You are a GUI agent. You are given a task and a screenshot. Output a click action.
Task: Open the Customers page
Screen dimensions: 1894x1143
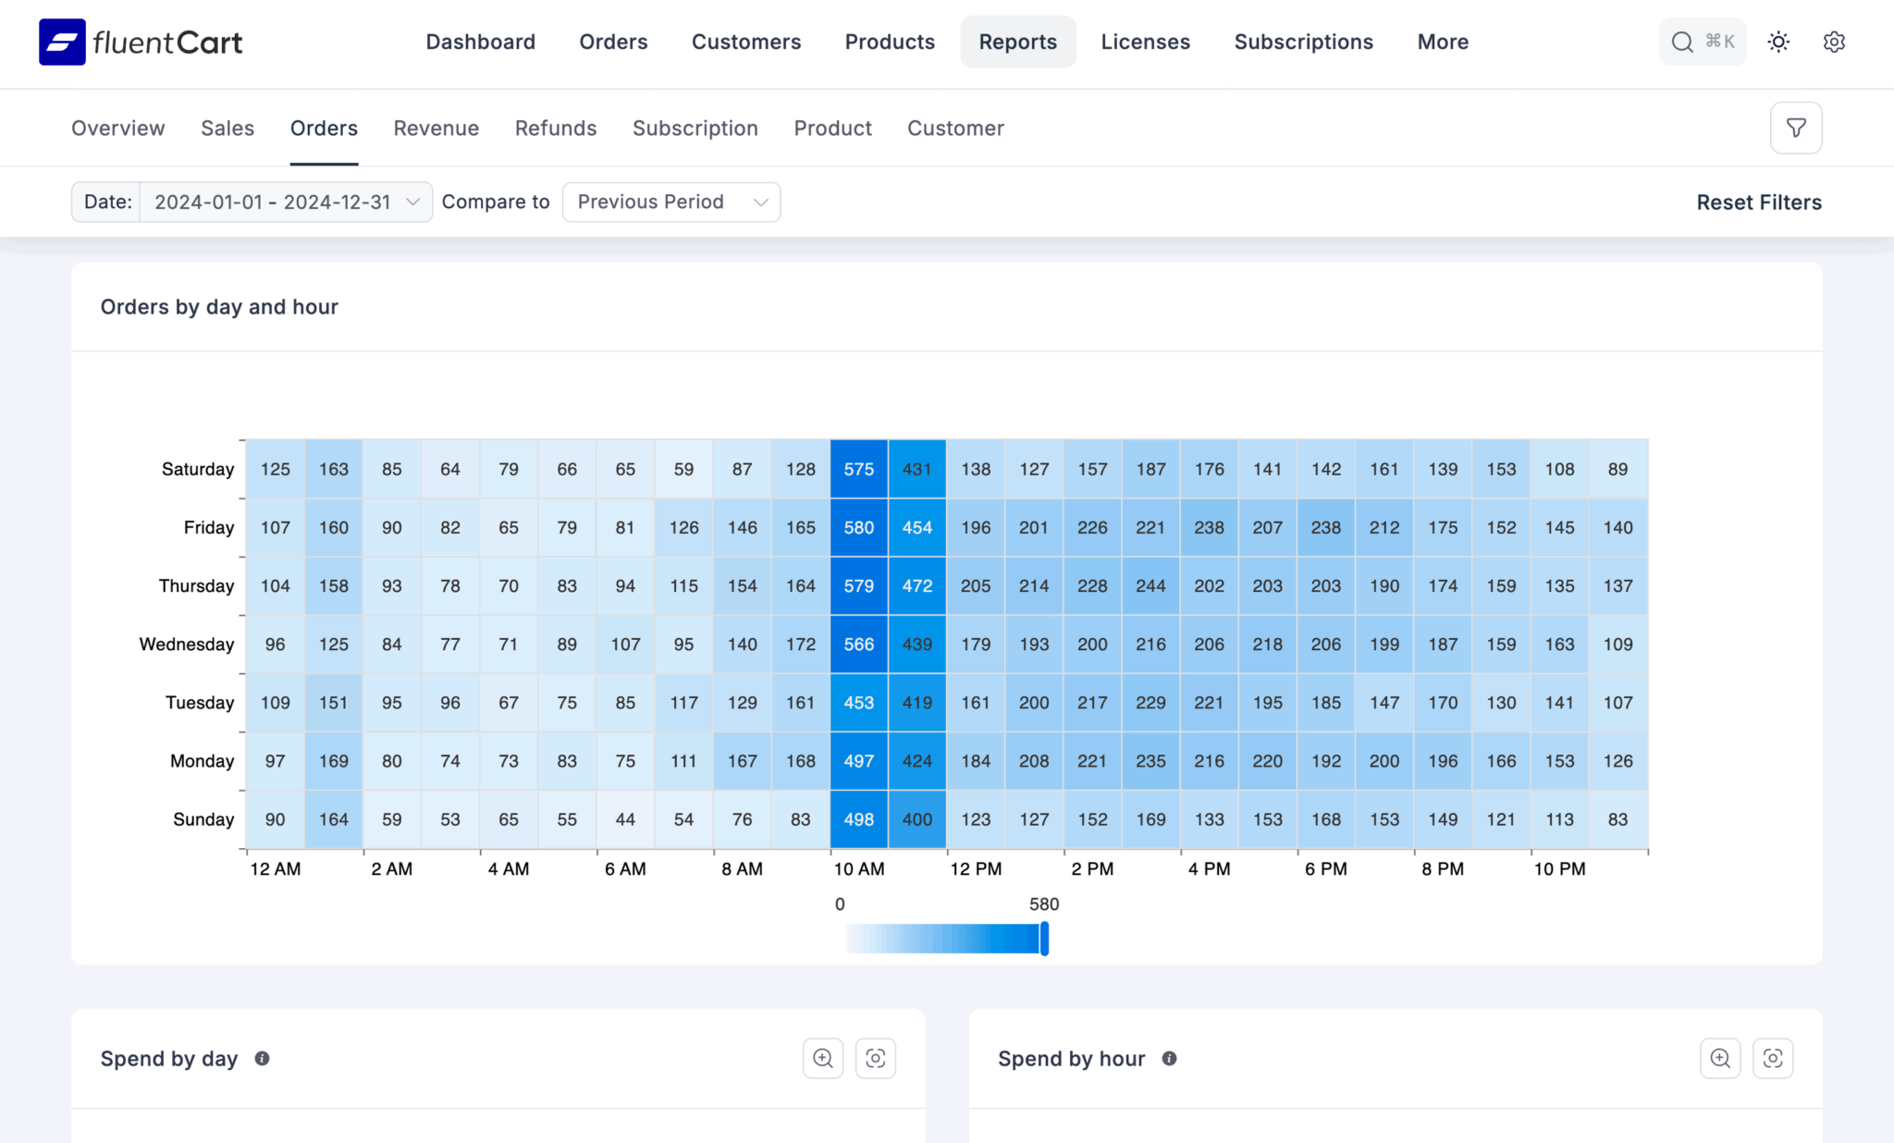pos(746,42)
